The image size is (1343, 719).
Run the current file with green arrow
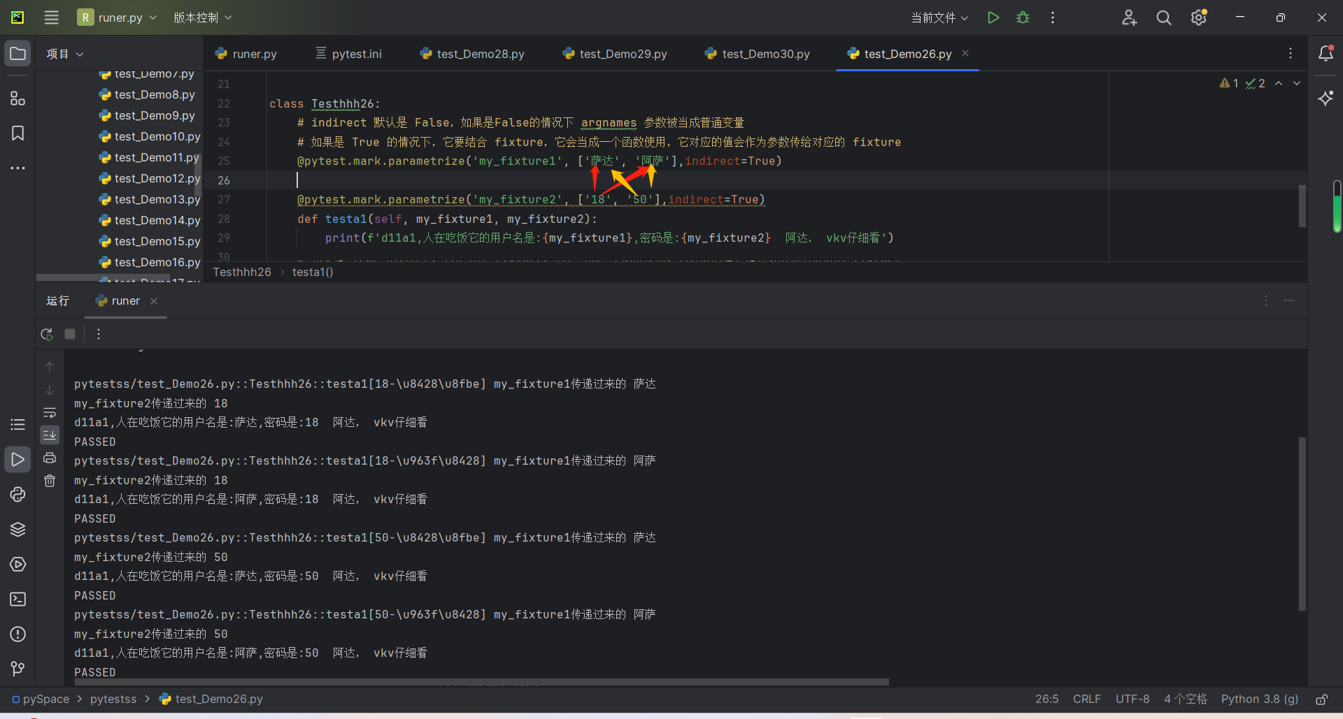[993, 17]
